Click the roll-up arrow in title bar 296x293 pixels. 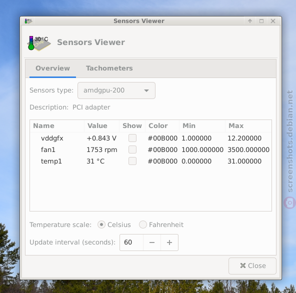click(x=250, y=21)
